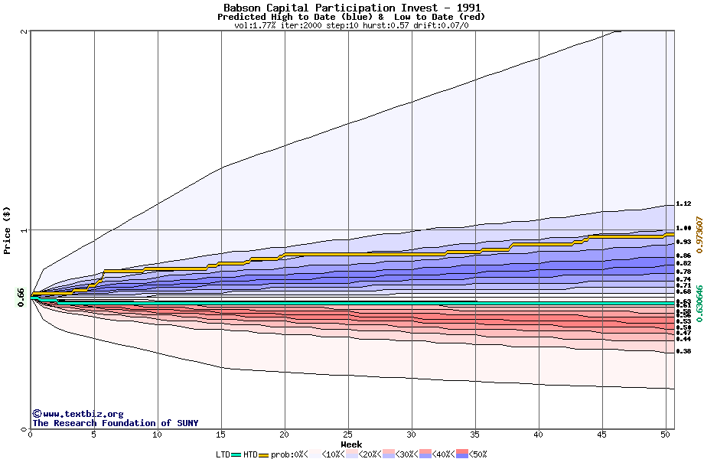704x459 pixels.
Task: Select the 10% to 20% probability swatch
Action: (x=352, y=454)
